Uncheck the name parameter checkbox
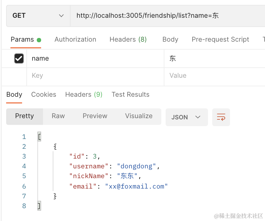The width and height of the screenshot is (265, 221). (19, 58)
